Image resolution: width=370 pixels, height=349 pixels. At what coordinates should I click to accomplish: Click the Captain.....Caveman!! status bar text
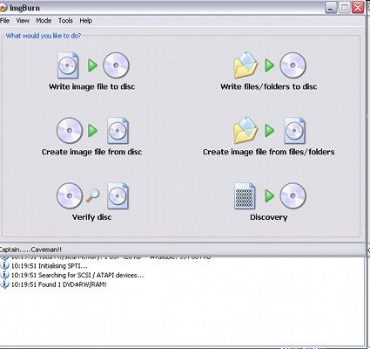[30, 250]
